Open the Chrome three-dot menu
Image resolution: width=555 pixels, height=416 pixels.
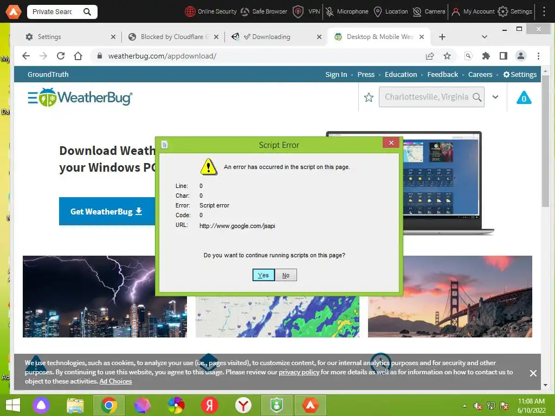(538, 56)
